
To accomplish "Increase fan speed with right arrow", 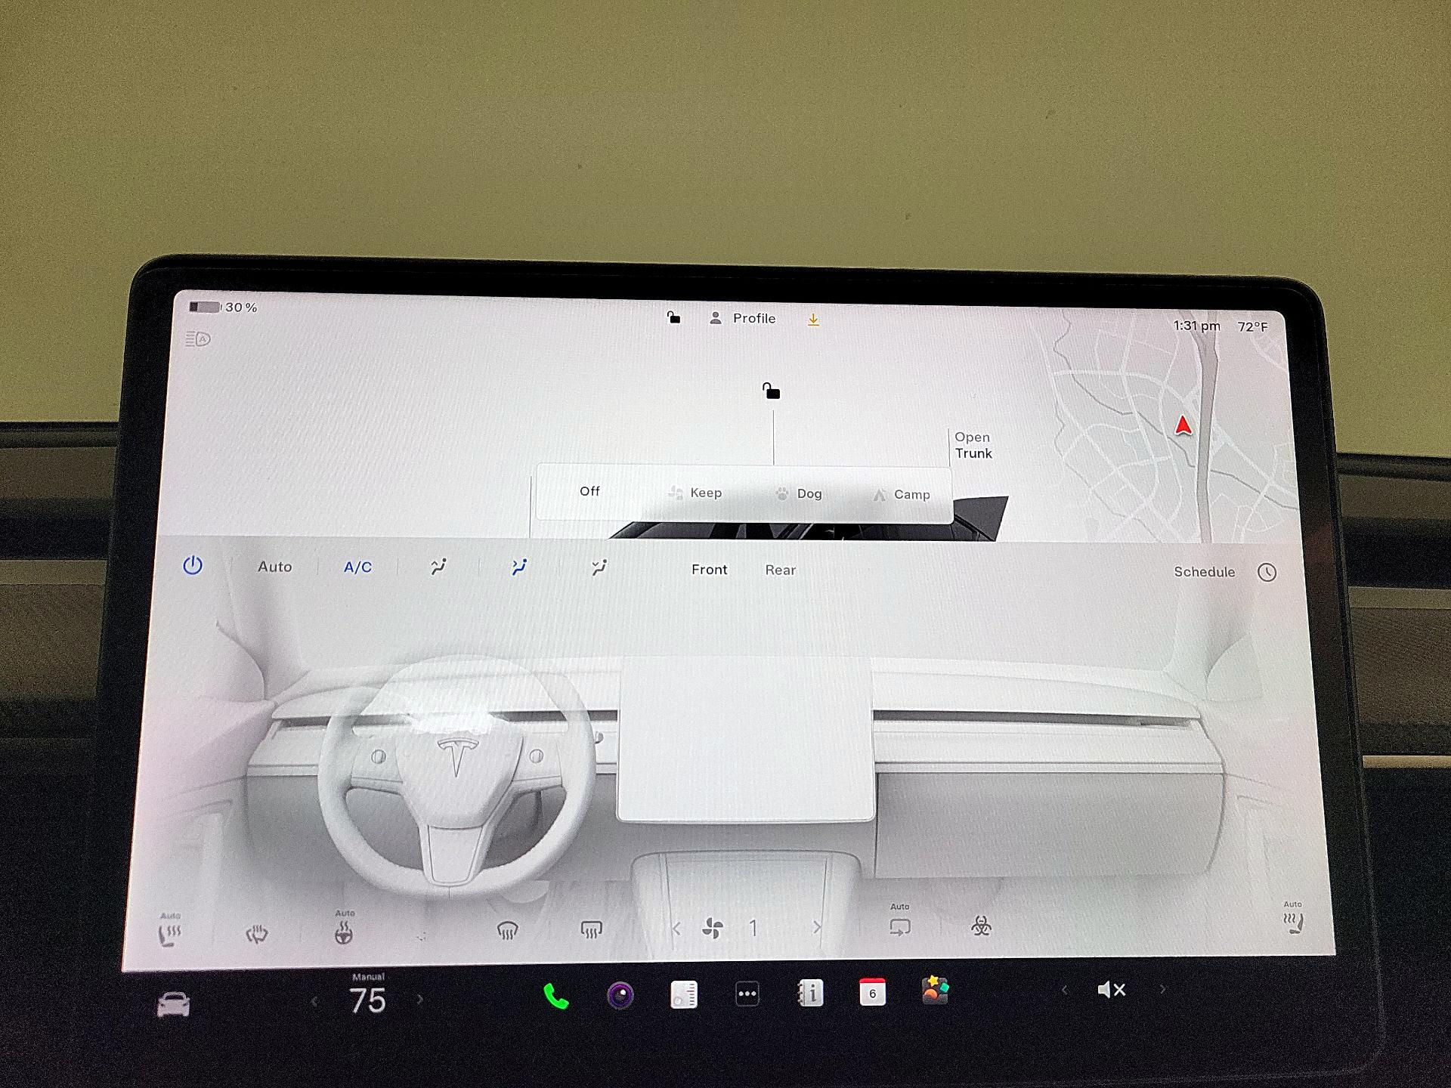I will pyautogui.click(x=816, y=927).
